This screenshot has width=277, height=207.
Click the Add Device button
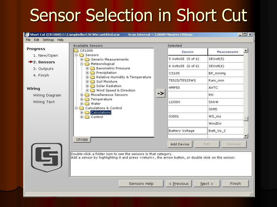pos(180,144)
